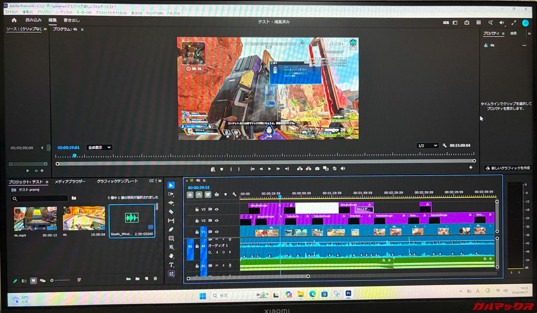The height and width of the screenshot is (313, 537).
Task: Open Microsoft Edge from the taskbar
Action: pos(313,295)
